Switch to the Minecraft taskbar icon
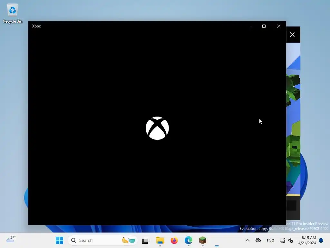The width and height of the screenshot is (330, 248). 203,240
